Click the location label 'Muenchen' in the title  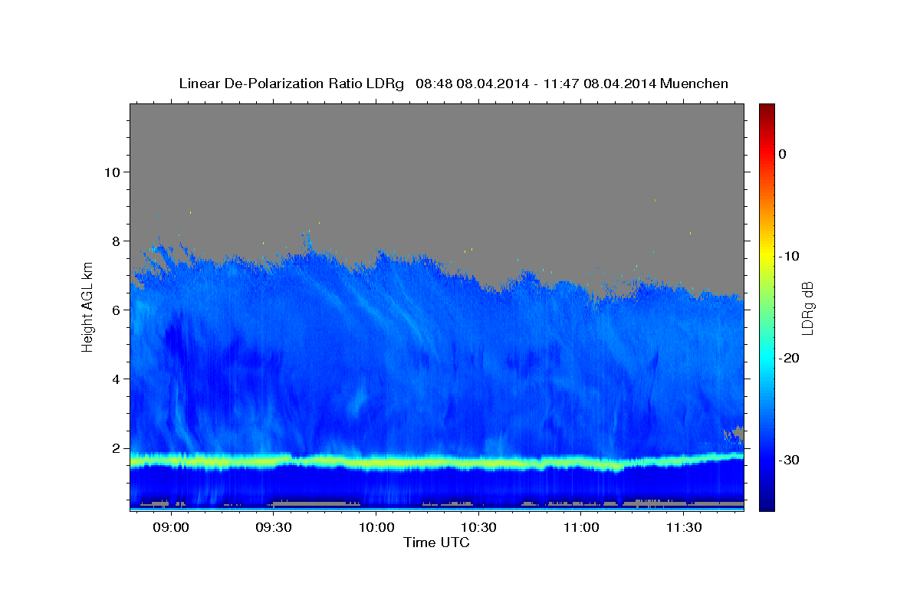pos(695,84)
